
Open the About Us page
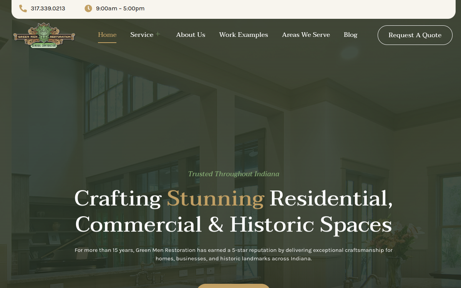tap(191, 35)
